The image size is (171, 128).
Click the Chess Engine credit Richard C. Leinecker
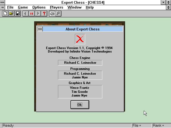80,63
